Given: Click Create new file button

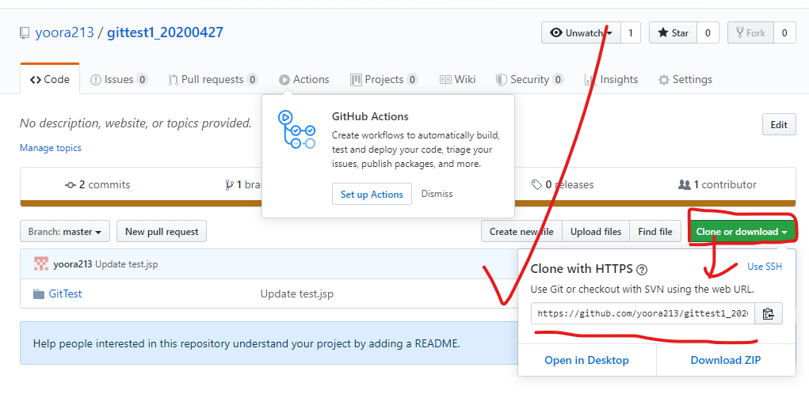Looking at the screenshot, I should point(521,232).
